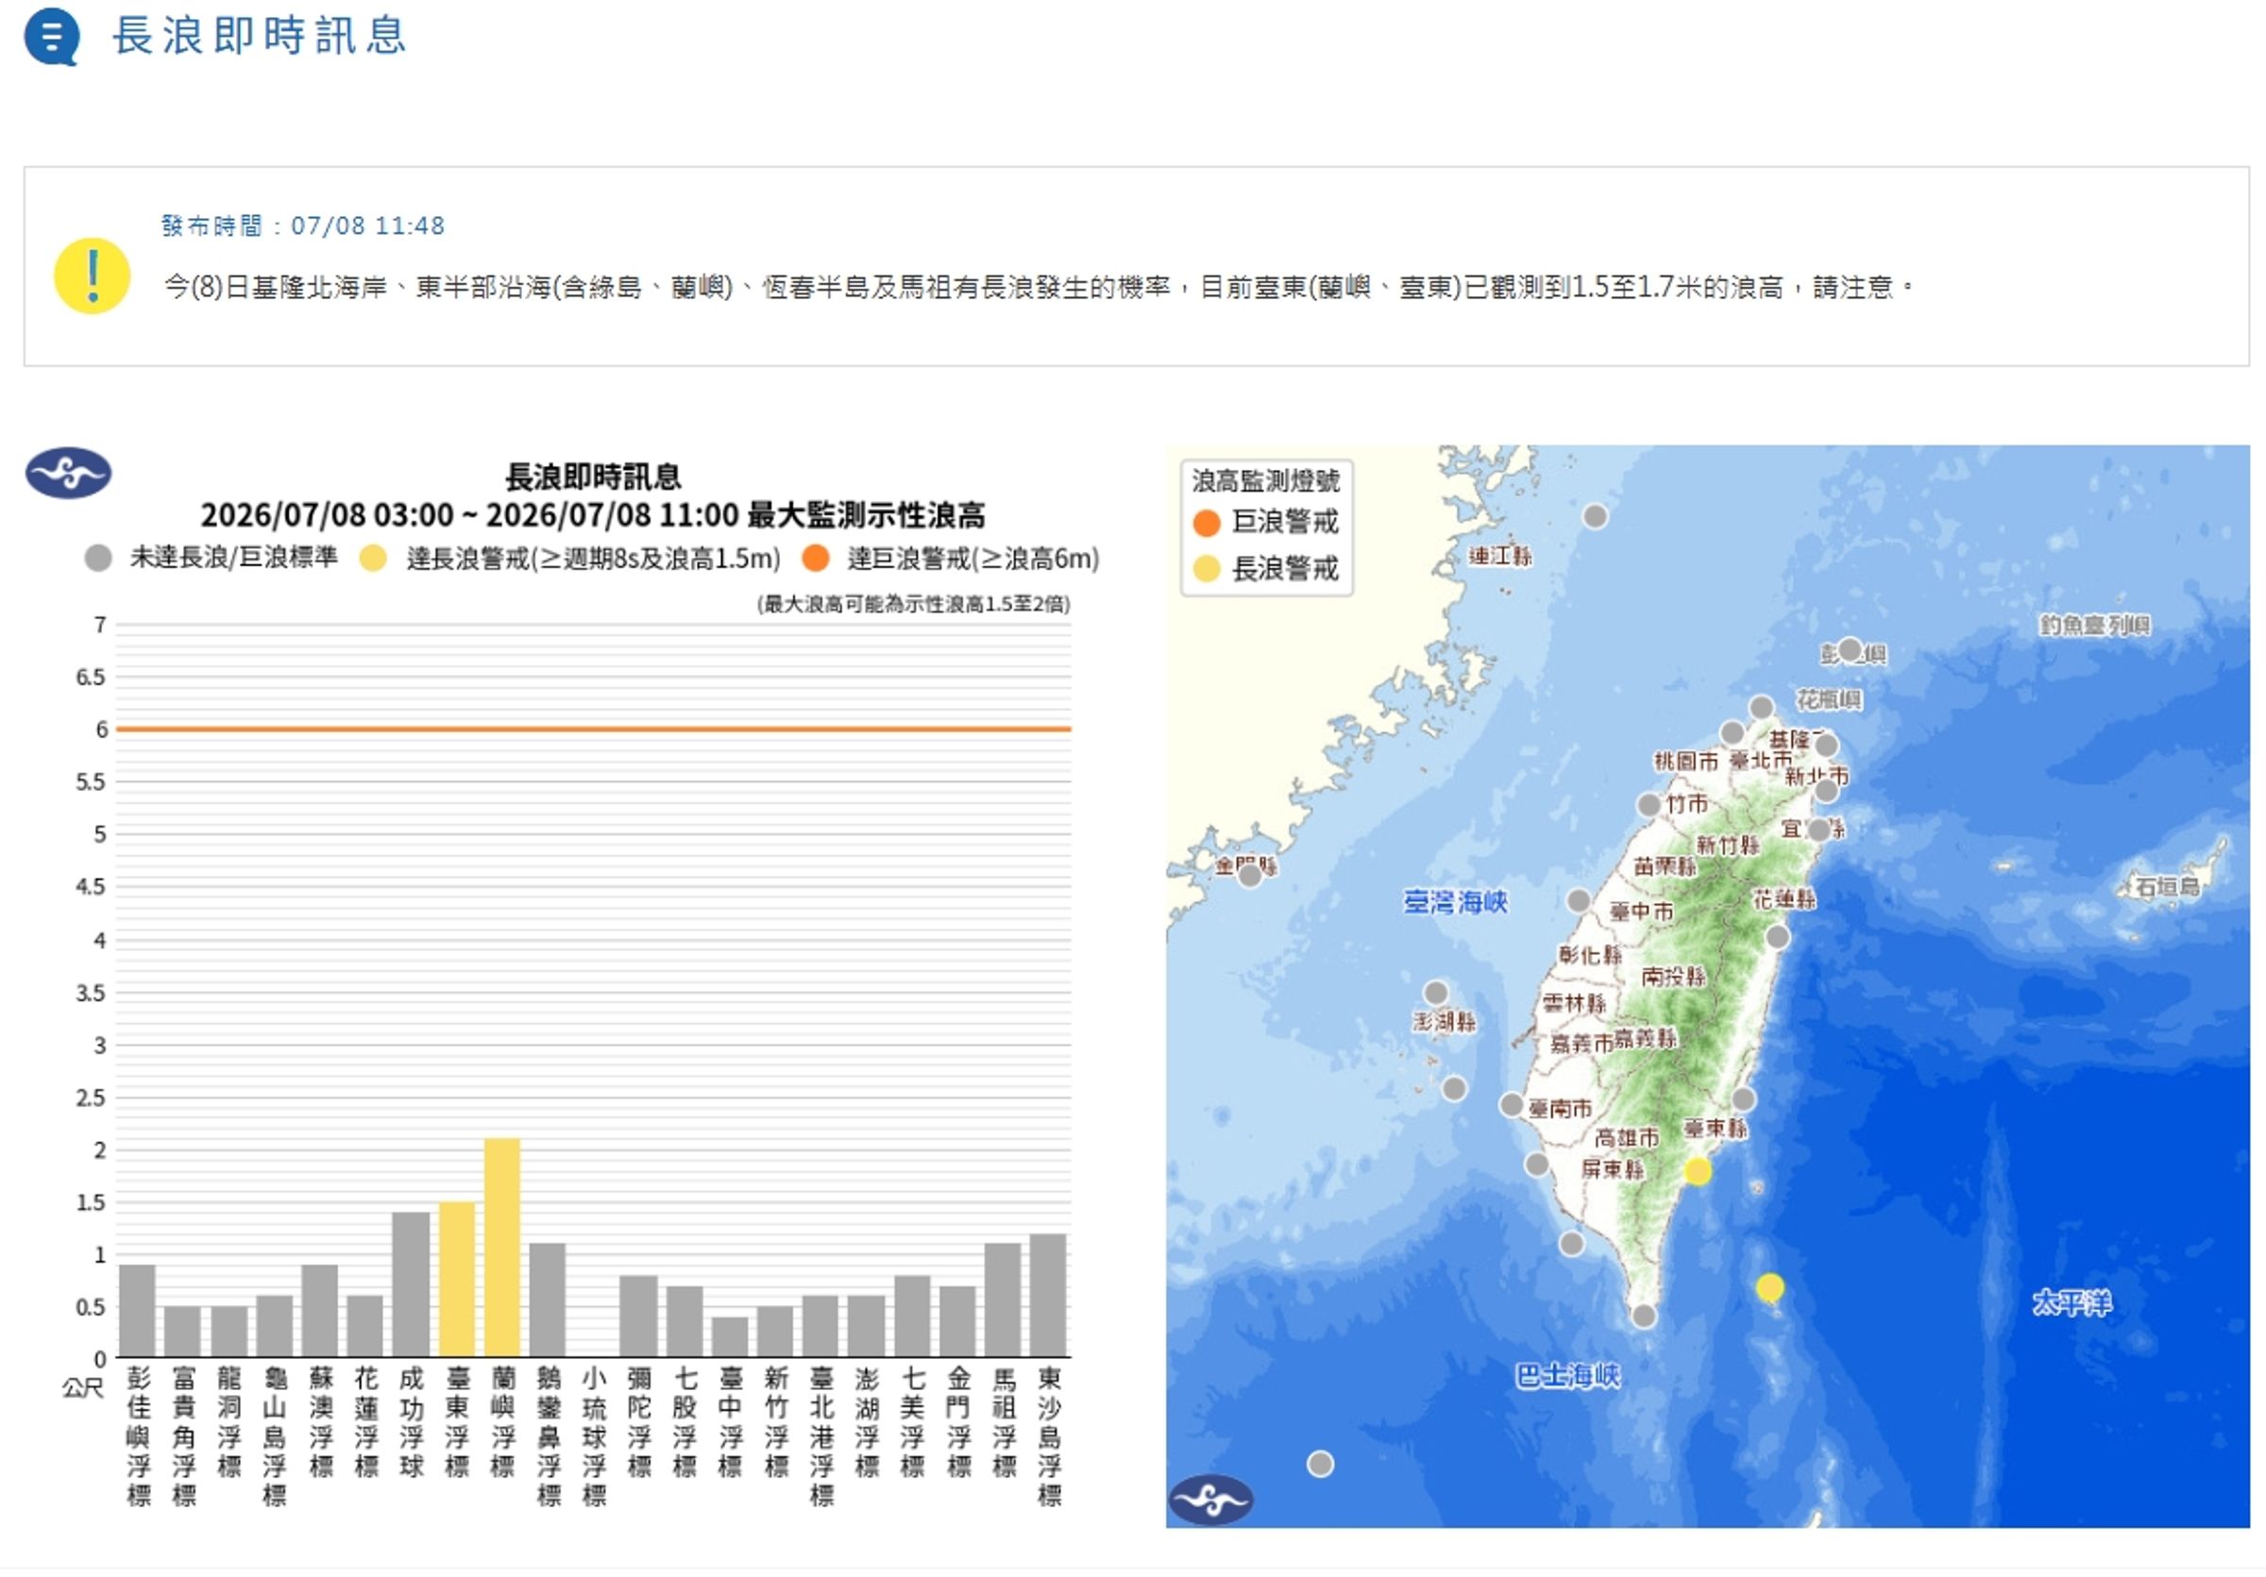The width and height of the screenshot is (2266, 1577).
Task: Click the orange 6-meter threshold line
Action: 593,729
